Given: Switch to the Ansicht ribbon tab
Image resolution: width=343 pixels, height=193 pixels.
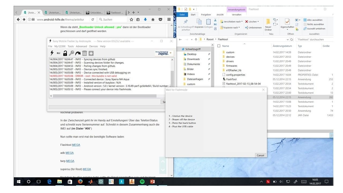Looking at the screenshot, I should click(220, 15).
